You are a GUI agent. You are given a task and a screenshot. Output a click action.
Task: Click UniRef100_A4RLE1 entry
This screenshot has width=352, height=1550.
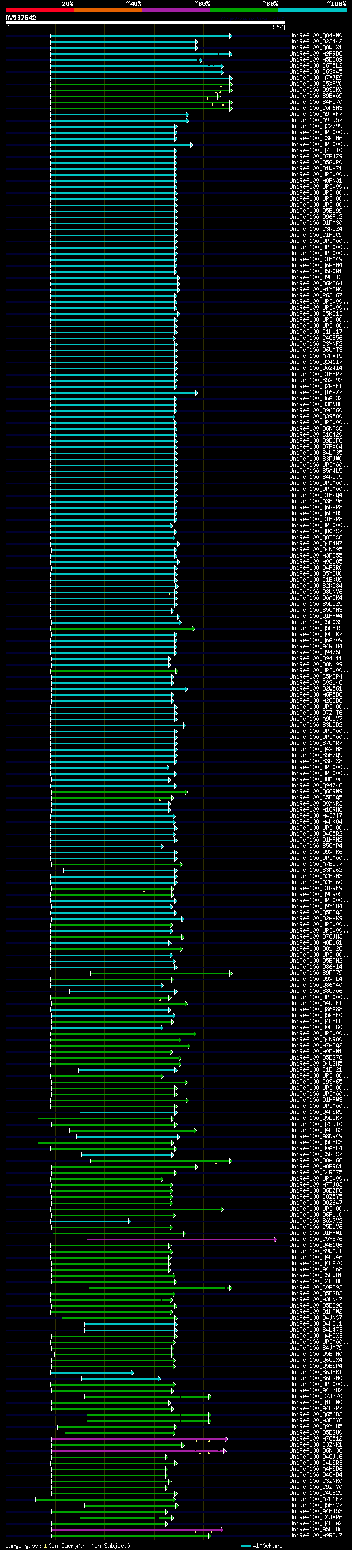click(x=316, y=1003)
